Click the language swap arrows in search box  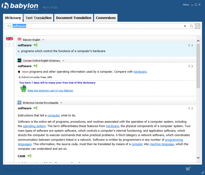(x=9, y=26)
